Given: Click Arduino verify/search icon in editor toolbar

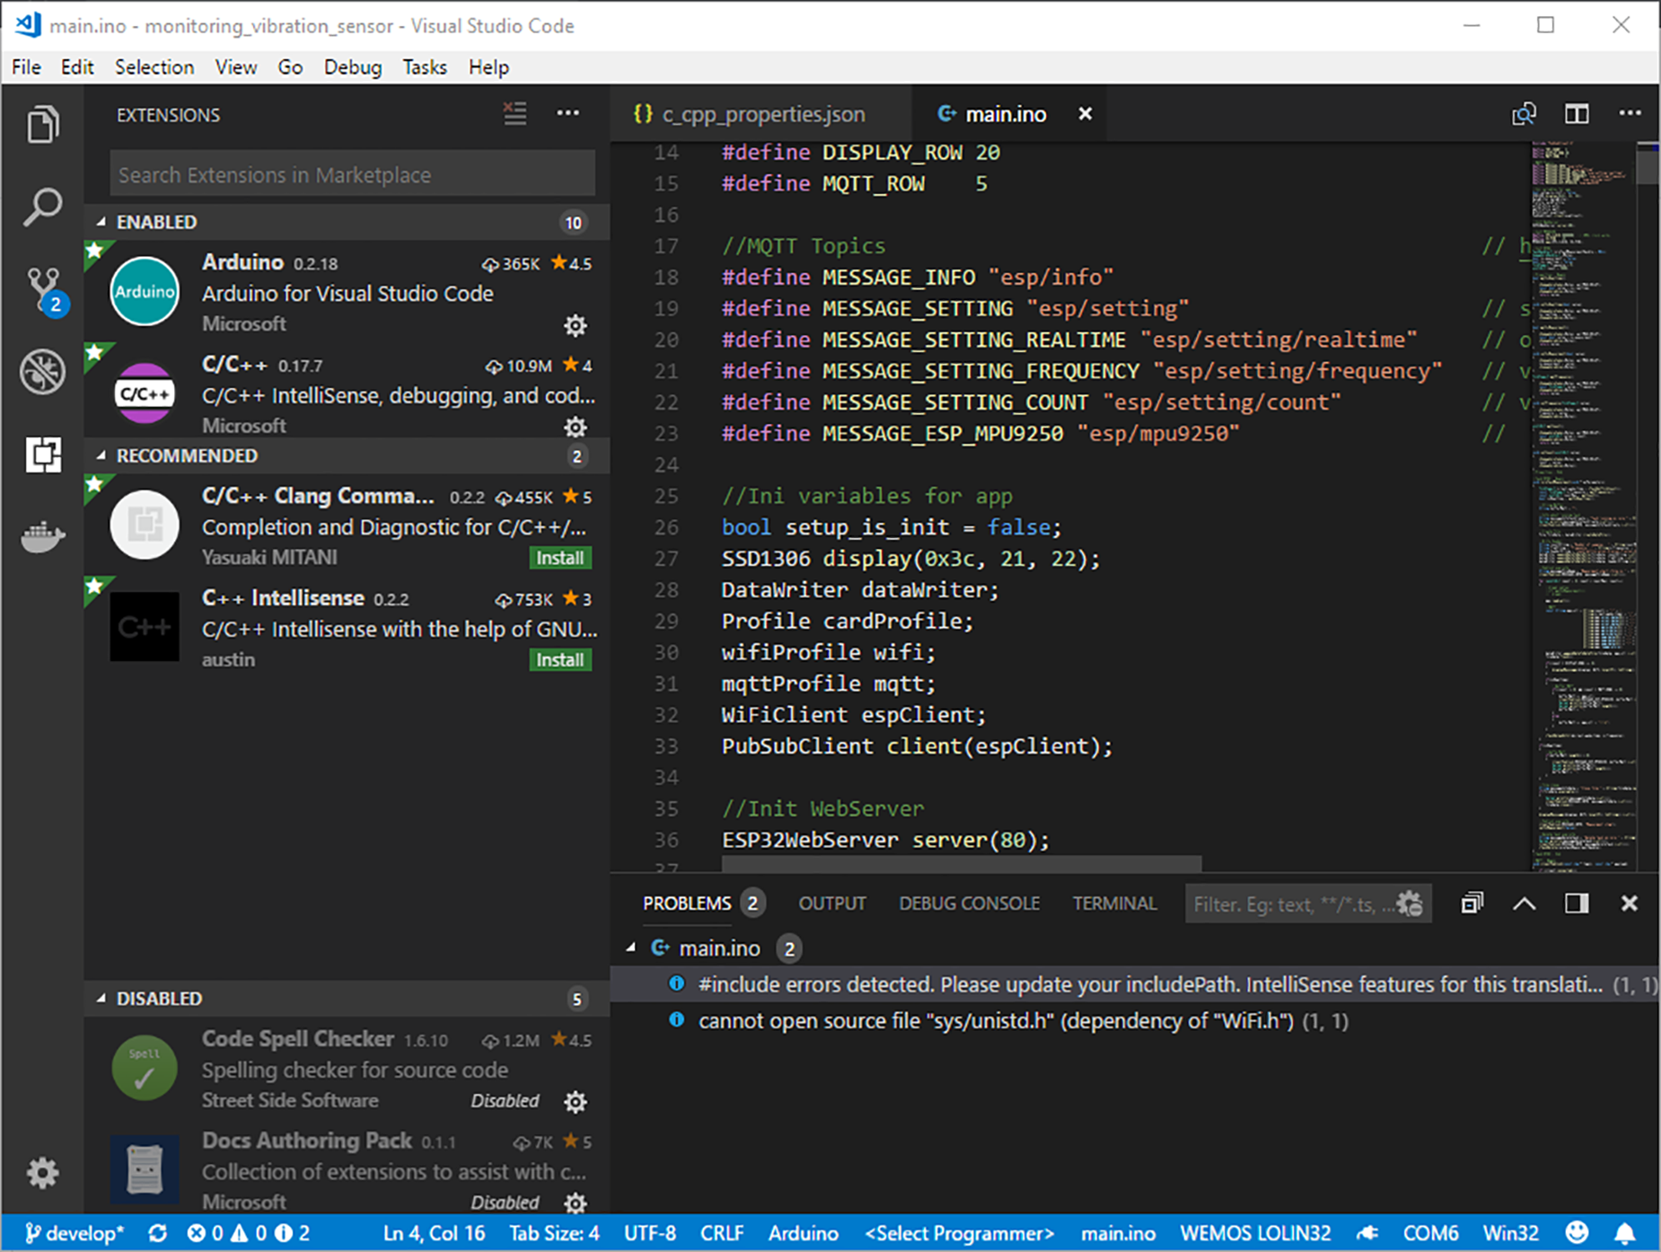Looking at the screenshot, I should pos(1524,114).
